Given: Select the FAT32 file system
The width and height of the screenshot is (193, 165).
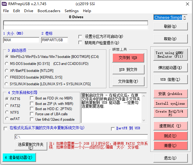Looking at the screenshot, I should point(7,106).
